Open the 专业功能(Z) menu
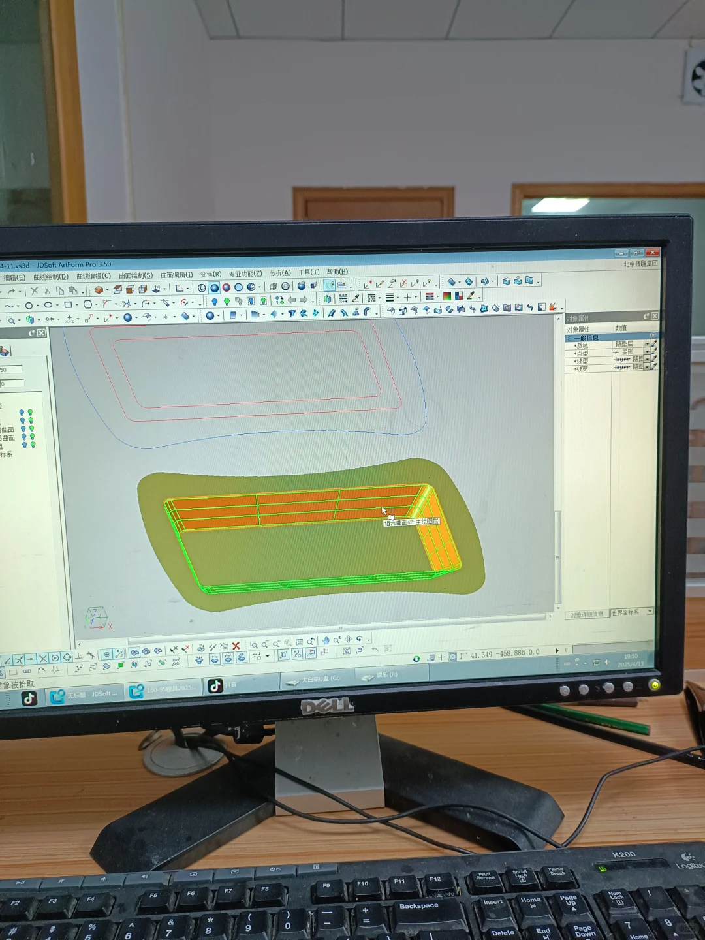Viewport: 705px width, 940px height. pyautogui.click(x=245, y=274)
